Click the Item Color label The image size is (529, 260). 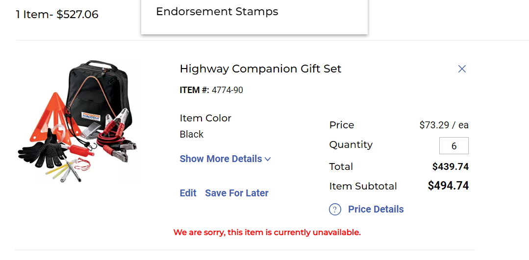(x=205, y=118)
